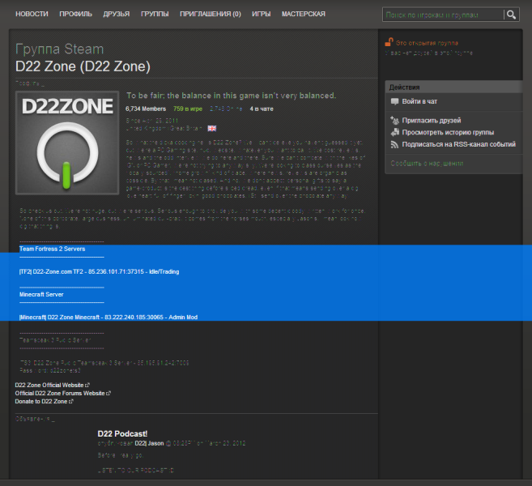Click the 6,734 Members count
Viewport: 532px width, 486px height.
click(x=146, y=109)
